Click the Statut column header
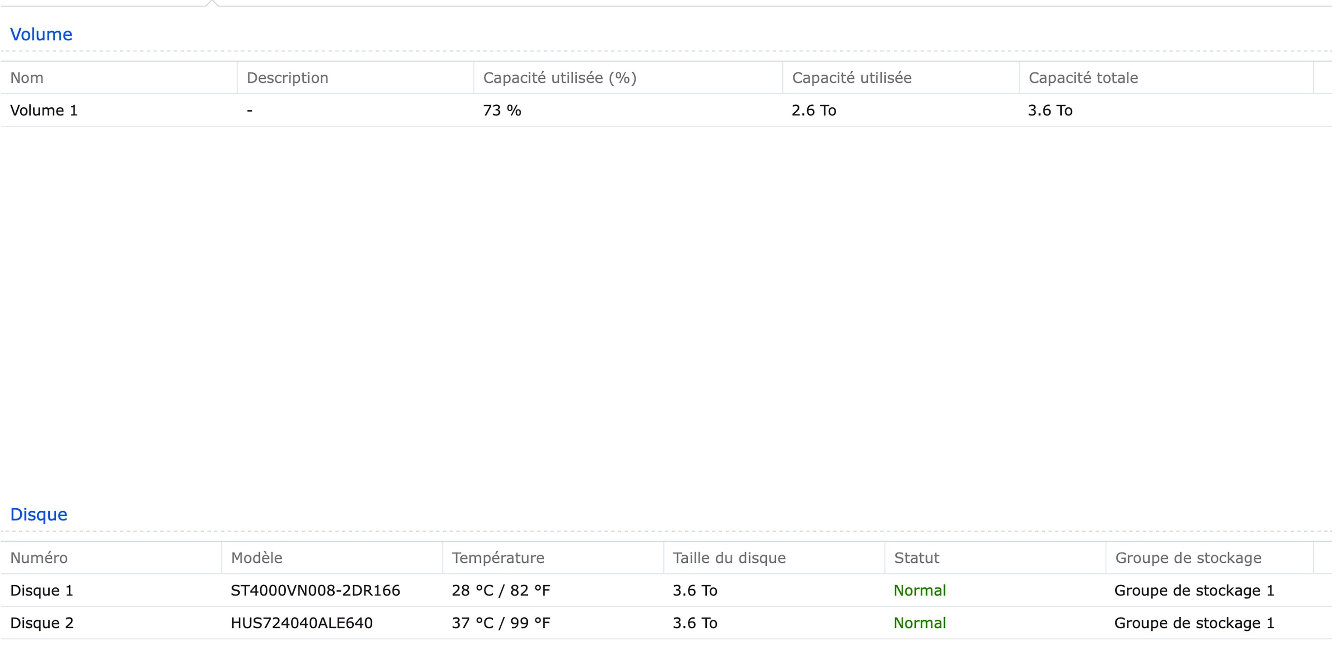1340x654 pixels. (x=917, y=558)
